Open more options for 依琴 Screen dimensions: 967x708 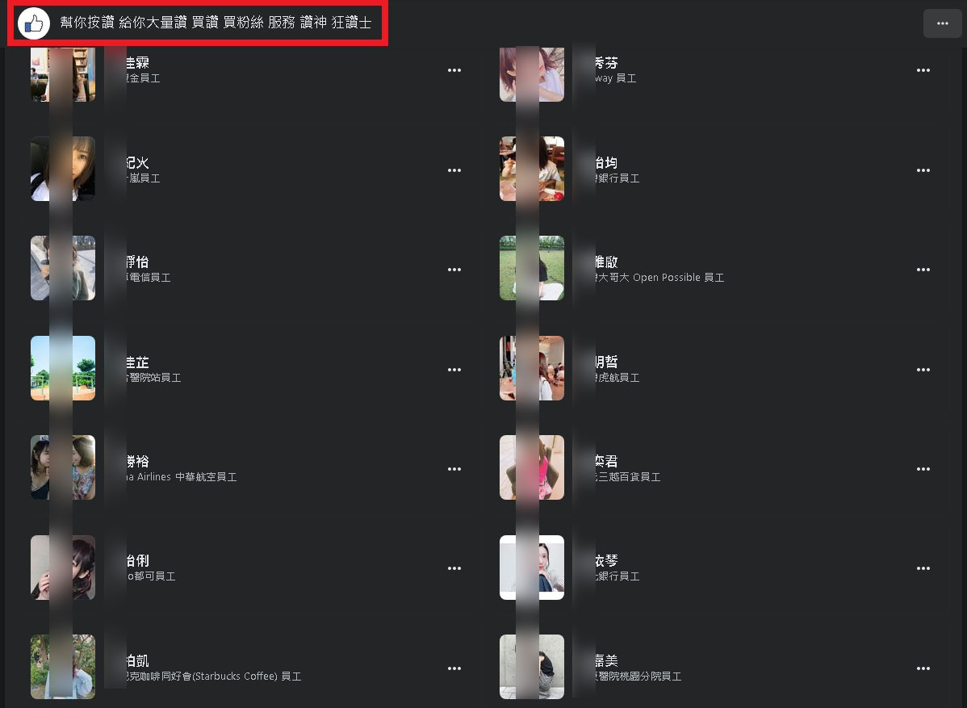pos(923,568)
